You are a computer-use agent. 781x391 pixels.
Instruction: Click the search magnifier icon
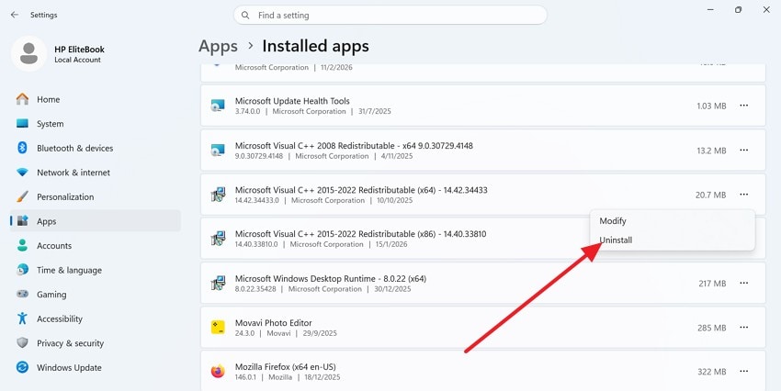(x=245, y=16)
